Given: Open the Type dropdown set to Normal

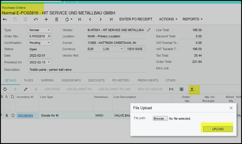Looking at the screenshot, I should pos(49,30).
